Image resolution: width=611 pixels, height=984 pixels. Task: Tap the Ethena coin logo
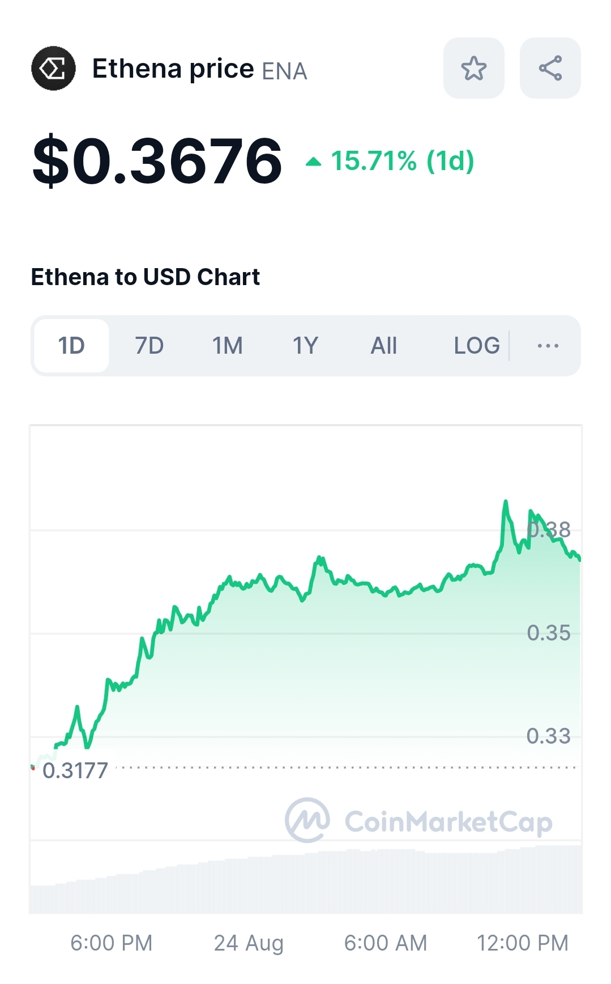53,69
